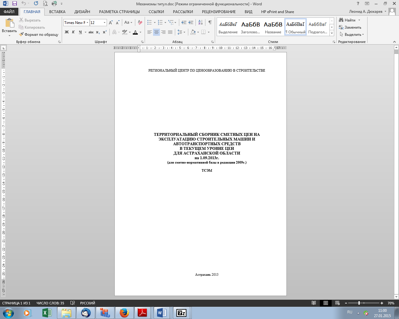The height and width of the screenshot is (319, 399).
Task: Switch to the ДИЗАЙН tab
Action: 82,12
